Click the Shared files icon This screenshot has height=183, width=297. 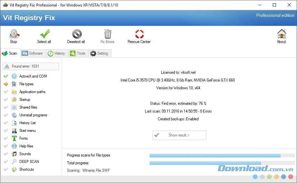point(14,107)
